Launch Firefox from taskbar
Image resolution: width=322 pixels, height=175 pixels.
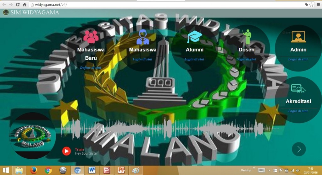(x=34, y=170)
